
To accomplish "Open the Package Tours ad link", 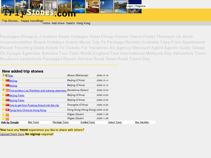I will [61, 122].
